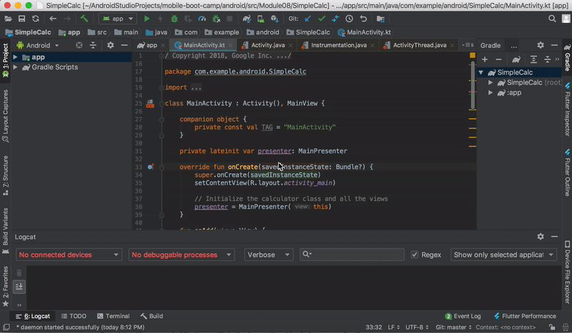This screenshot has width=572, height=333.
Task: Click the Make Project hammer icon
Action: coord(84,19)
